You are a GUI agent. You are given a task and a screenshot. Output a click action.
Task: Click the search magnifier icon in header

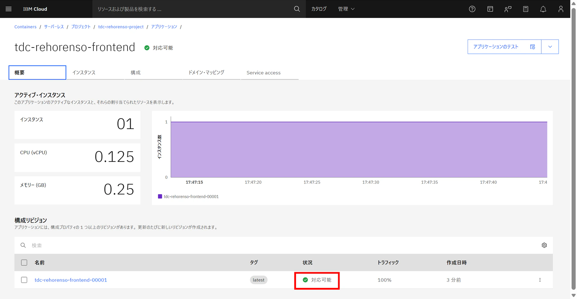tap(297, 9)
